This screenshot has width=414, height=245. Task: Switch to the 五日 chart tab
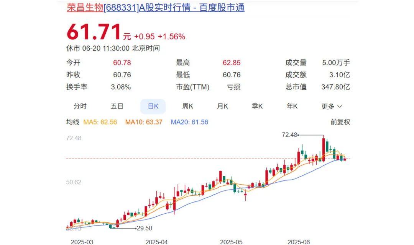117,106
